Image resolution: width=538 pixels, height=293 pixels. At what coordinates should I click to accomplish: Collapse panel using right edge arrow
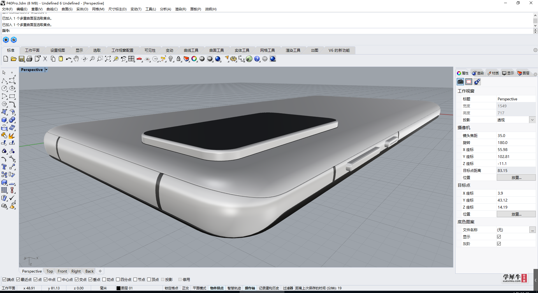(535, 280)
